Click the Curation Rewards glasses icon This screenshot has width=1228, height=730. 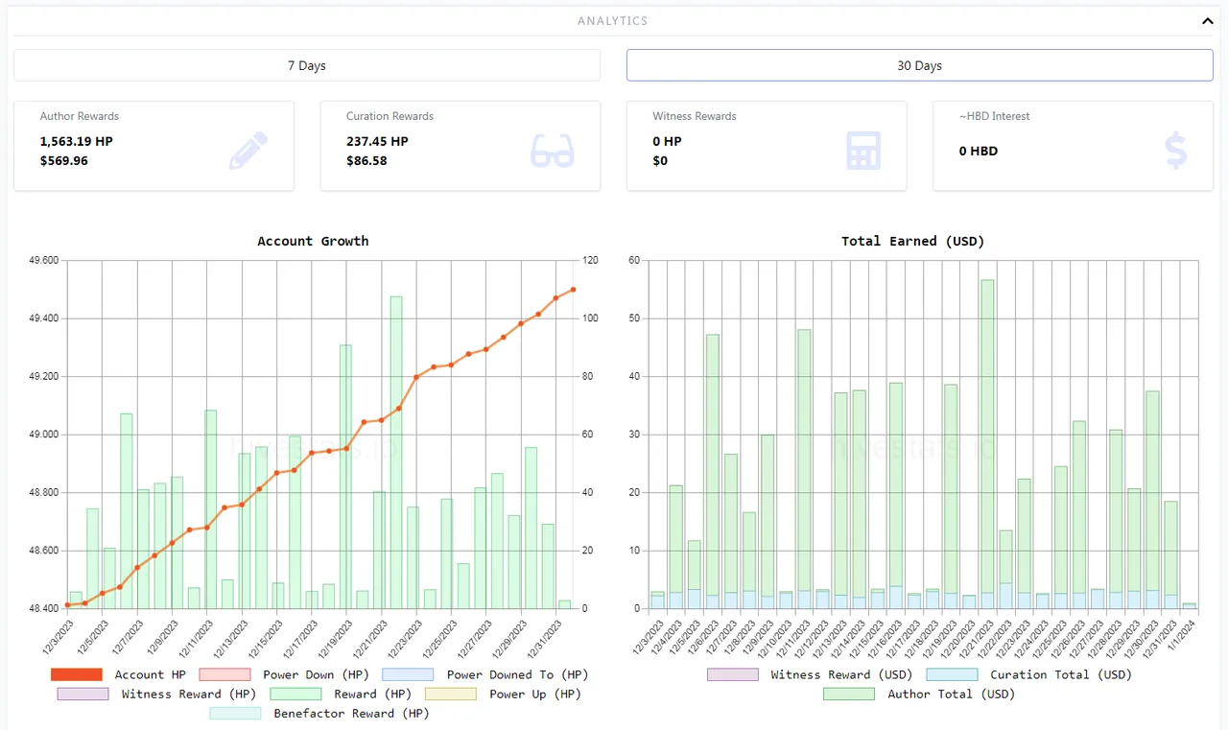click(x=553, y=151)
